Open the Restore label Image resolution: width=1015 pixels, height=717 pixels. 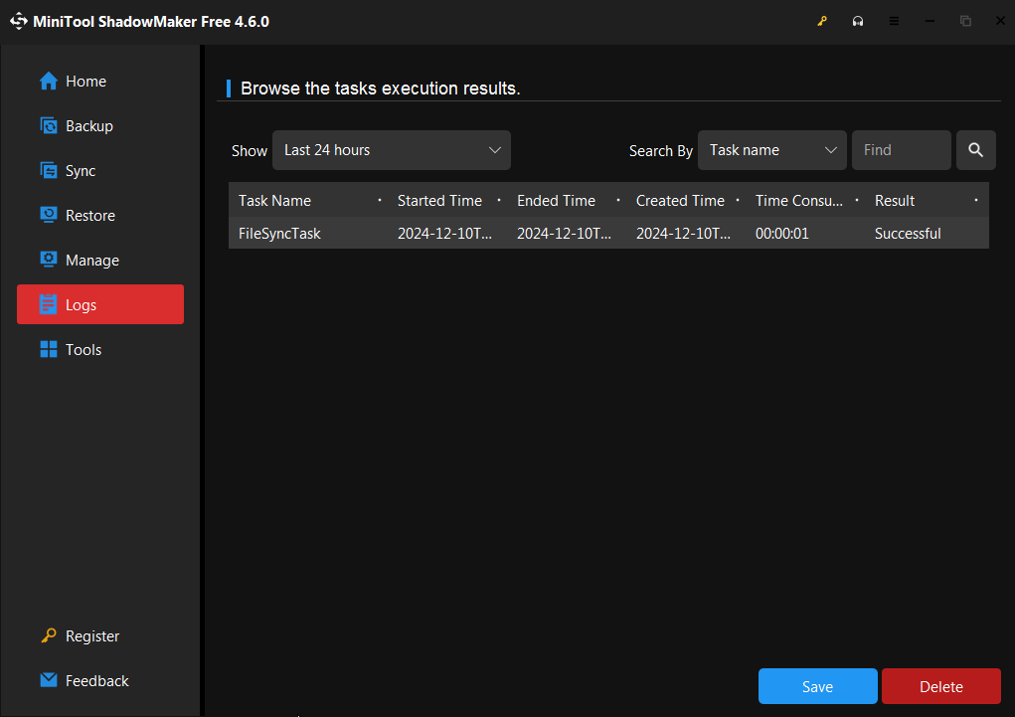pyautogui.click(x=90, y=216)
